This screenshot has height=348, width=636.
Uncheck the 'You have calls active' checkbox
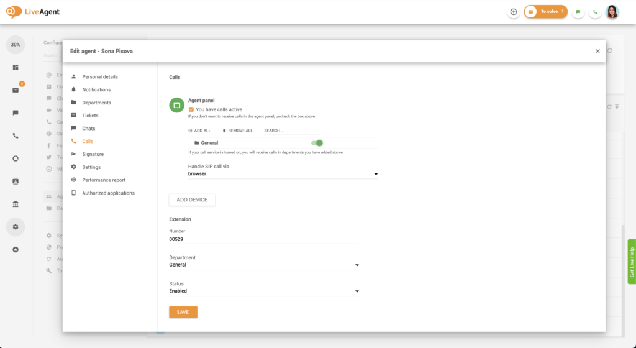(191, 109)
